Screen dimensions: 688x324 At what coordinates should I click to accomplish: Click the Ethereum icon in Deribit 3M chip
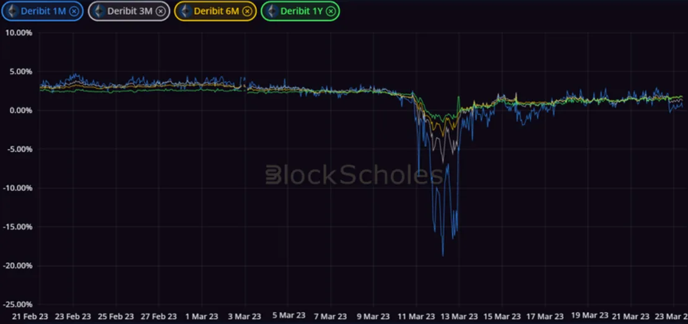coord(99,11)
